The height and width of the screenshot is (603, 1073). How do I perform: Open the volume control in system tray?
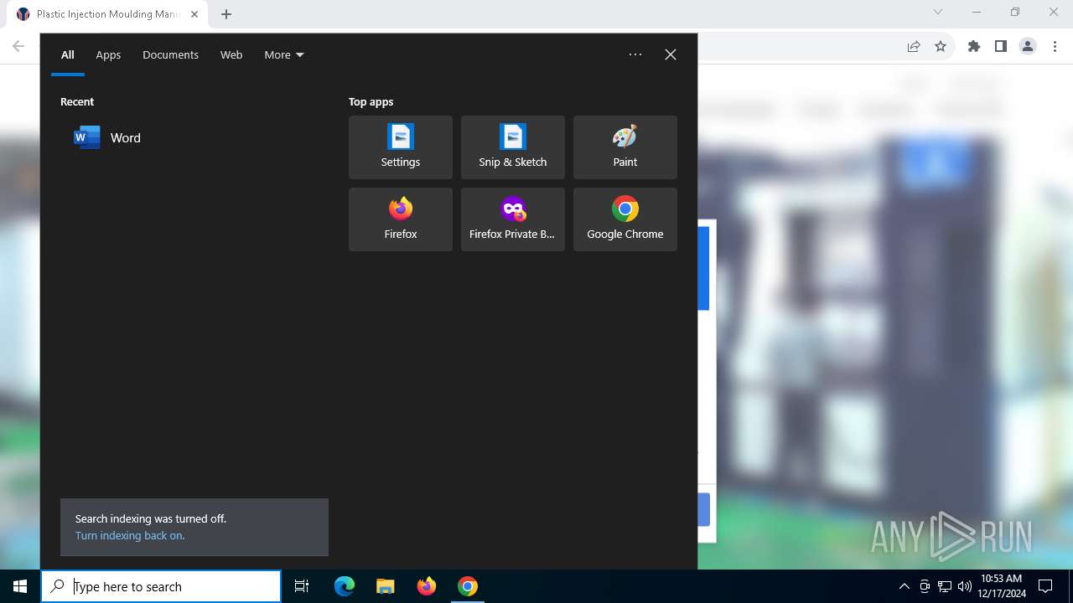965,586
